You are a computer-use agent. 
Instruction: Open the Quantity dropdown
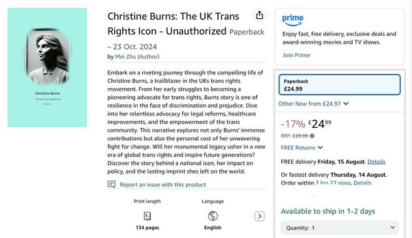click(x=340, y=228)
